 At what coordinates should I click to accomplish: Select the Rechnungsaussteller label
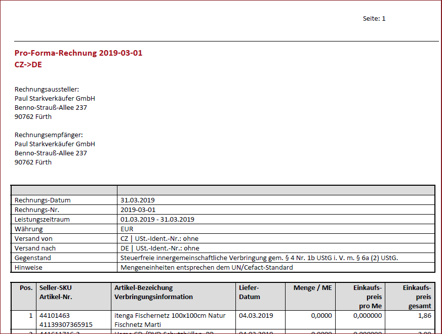click(x=47, y=90)
